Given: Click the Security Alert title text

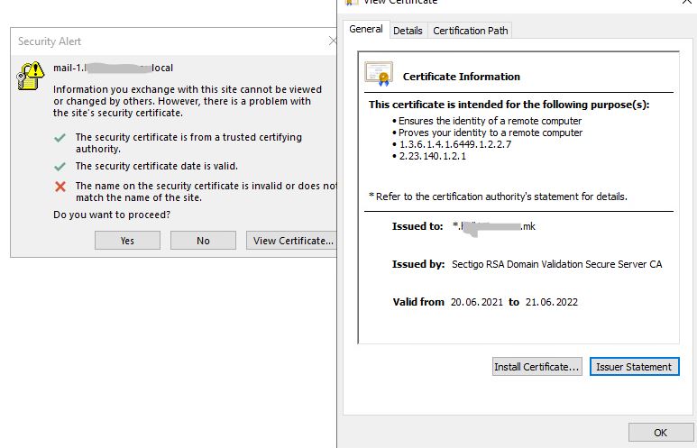Looking at the screenshot, I should 50,41.
